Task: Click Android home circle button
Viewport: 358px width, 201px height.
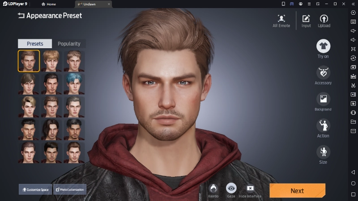Action: [353, 183]
